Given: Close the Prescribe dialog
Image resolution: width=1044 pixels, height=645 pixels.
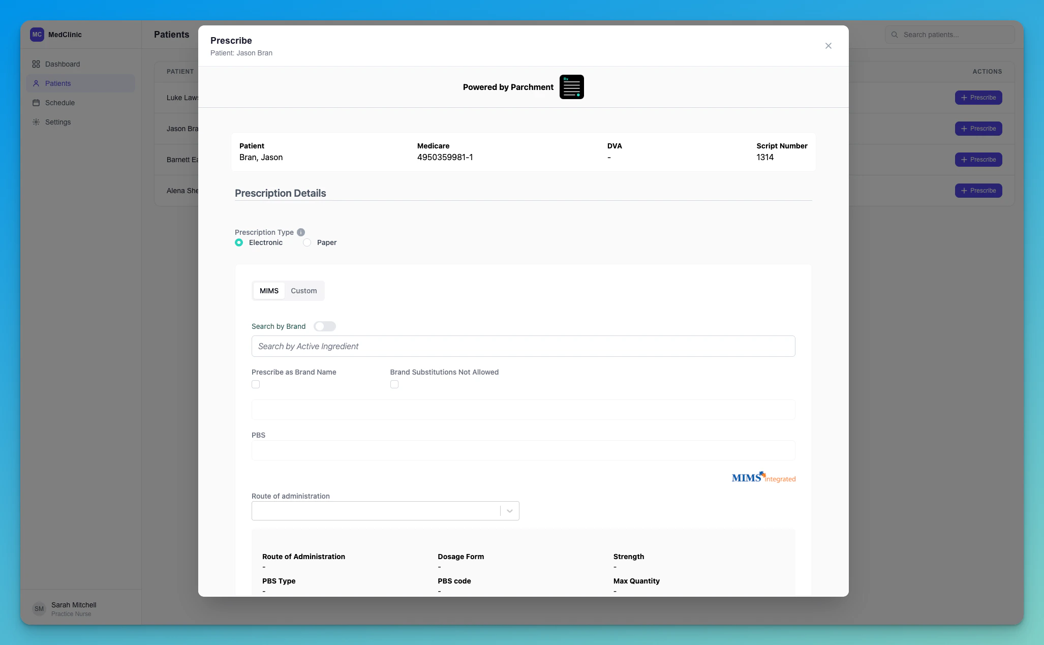Looking at the screenshot, I should pyautogui.click(x=828, y=46).
